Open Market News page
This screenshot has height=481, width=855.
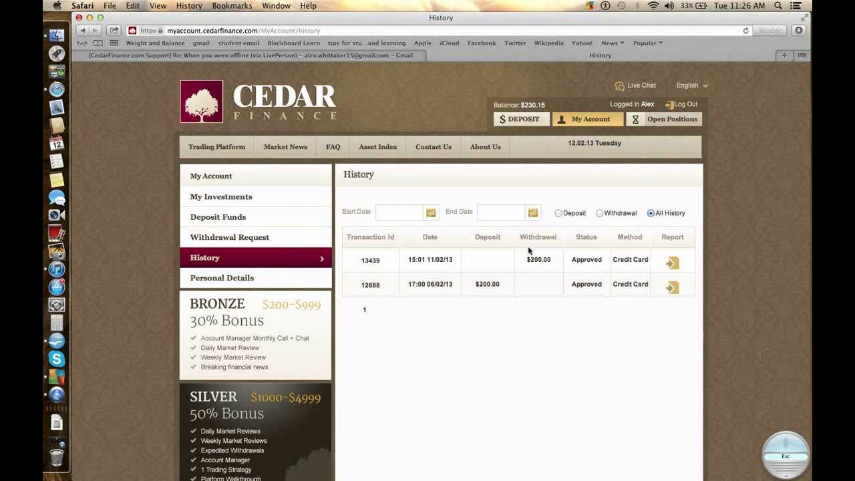pyautogui.click(x=285, y=147)
